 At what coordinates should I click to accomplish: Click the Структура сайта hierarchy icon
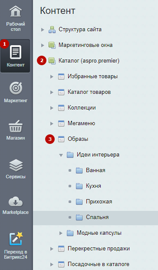[x=52, y=30]
